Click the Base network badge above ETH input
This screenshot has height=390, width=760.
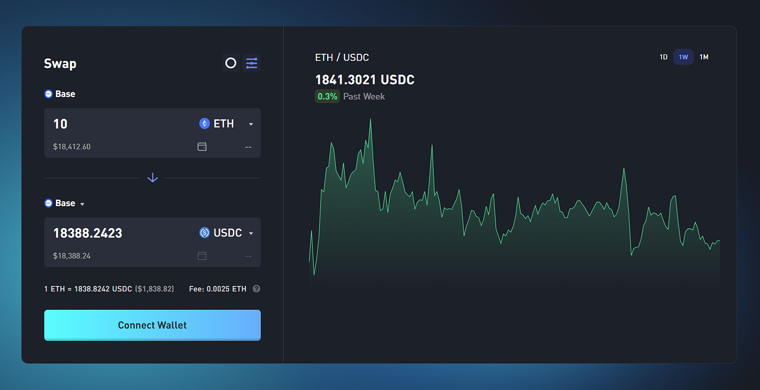[59, 93]
